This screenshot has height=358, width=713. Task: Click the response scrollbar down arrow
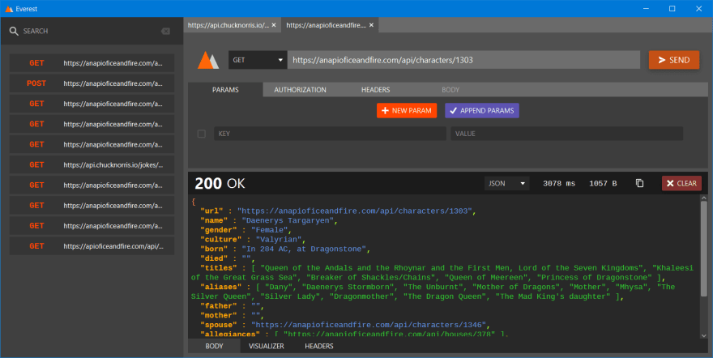(x=704, y=336)
